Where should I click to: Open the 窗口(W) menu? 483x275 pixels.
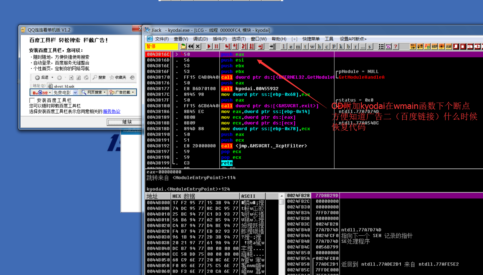pyautogui.click(x=259, y=39)
